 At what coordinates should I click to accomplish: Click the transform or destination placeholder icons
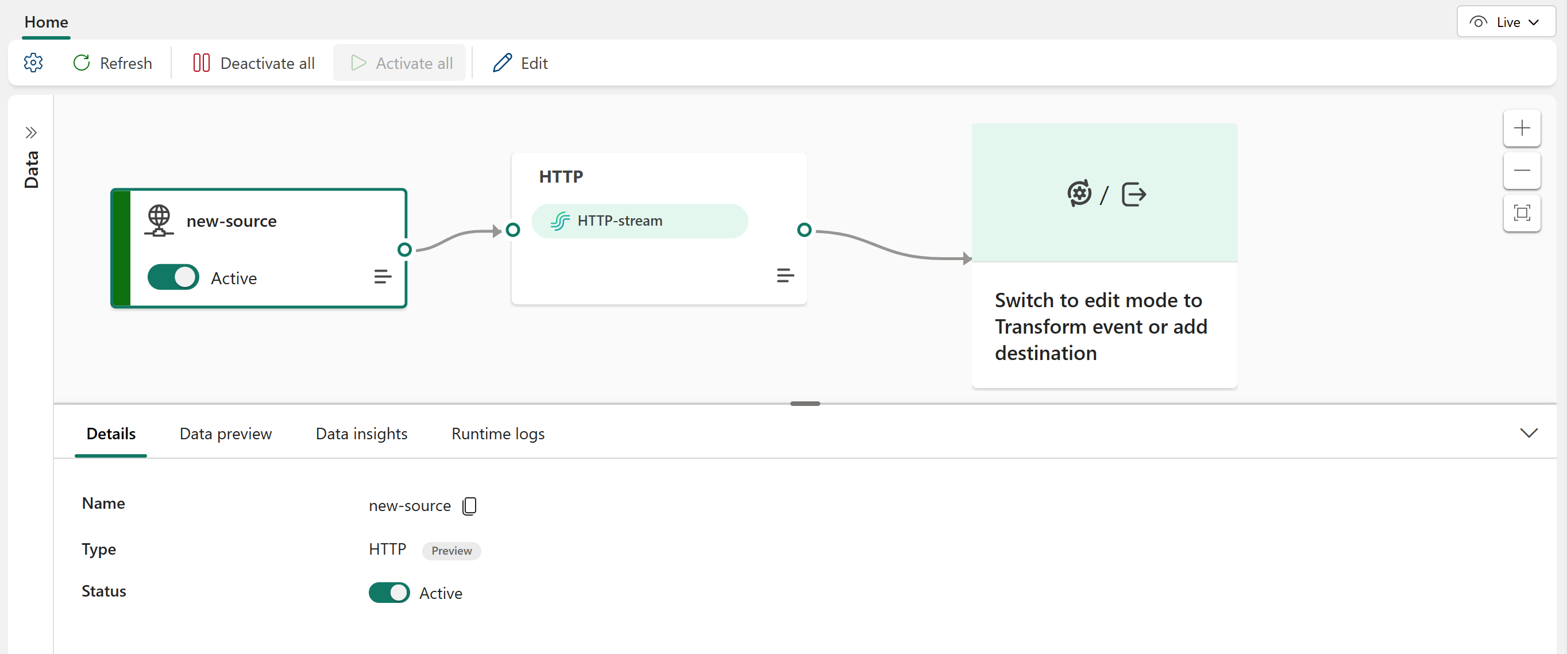click(x=1105, y=194)
